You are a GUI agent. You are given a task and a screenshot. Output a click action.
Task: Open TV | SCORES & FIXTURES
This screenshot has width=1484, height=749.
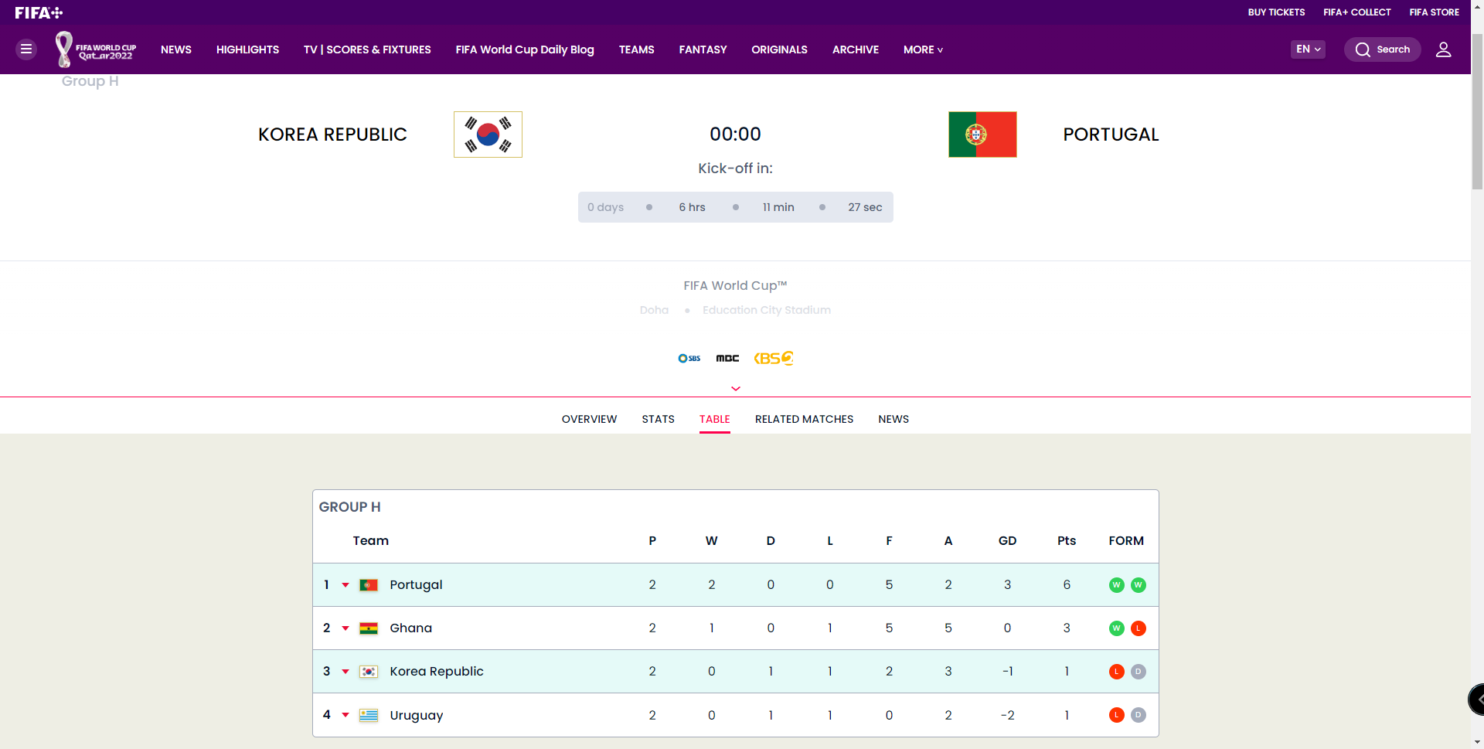pyautogui.click(x=367, y=49)
